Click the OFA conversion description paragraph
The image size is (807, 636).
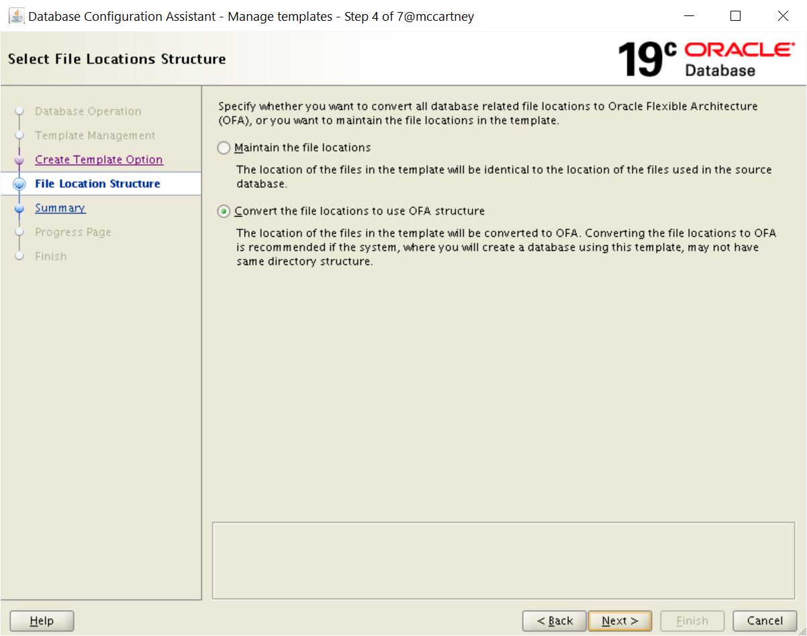click(x=506, y=248)
